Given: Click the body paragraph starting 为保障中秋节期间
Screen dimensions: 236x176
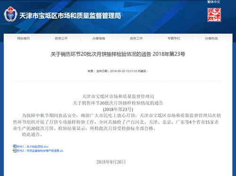Looking at the screenshot, I should point(117,122).
